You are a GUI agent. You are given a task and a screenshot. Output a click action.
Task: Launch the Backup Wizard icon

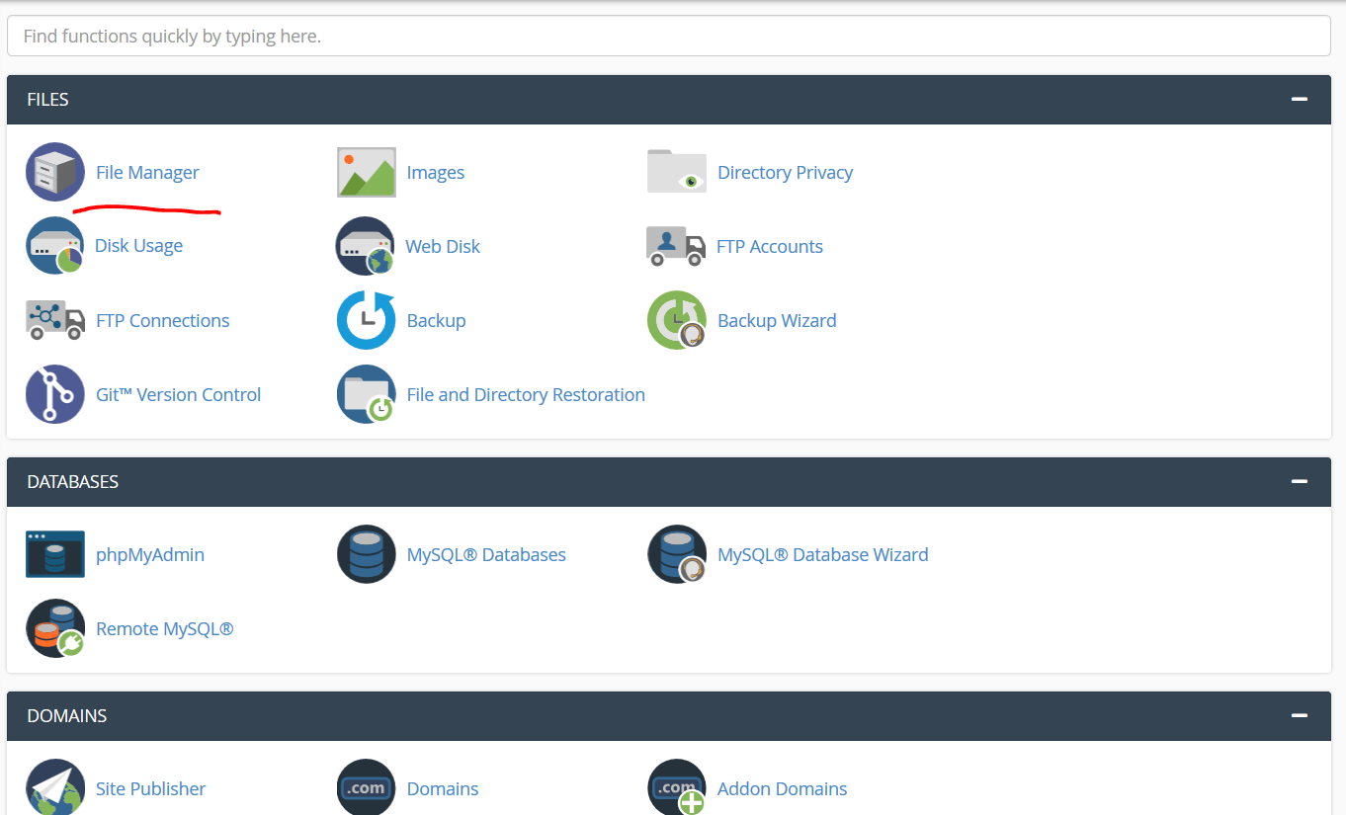[x=677, y=320]
